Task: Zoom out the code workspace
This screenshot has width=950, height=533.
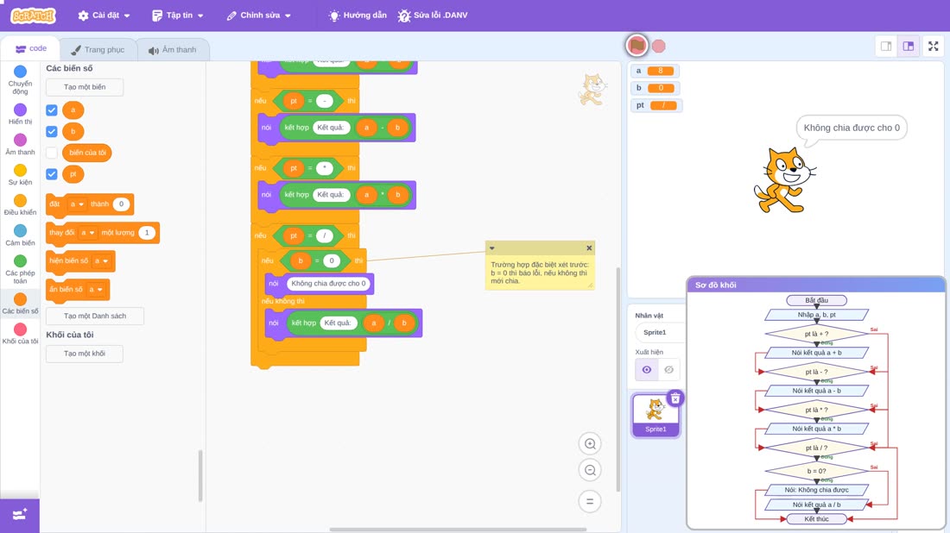Action: click(590, 470)
